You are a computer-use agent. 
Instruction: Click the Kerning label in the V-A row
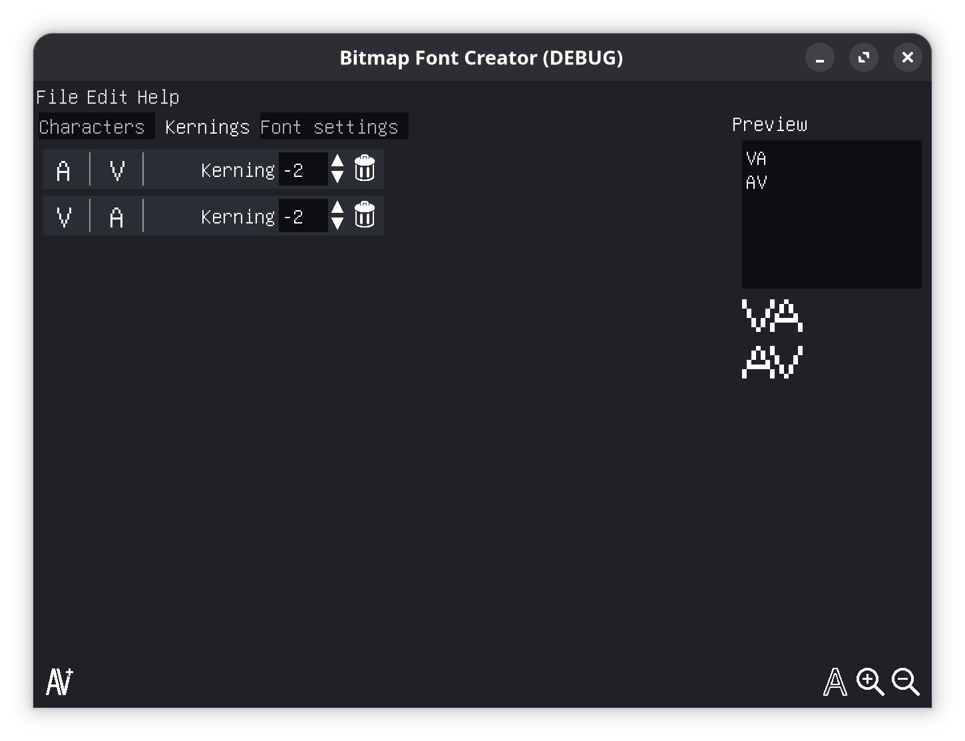click(x=238, y=217)
